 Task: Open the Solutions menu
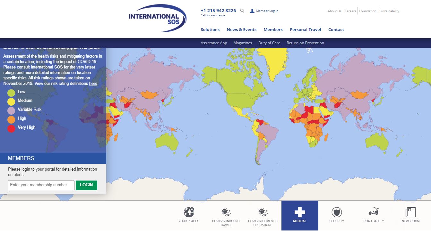[210, 30]
